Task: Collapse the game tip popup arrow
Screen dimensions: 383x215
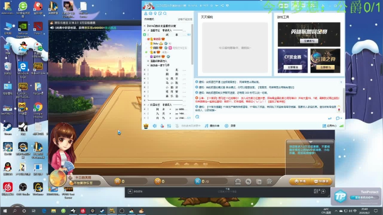Action: 311,142
